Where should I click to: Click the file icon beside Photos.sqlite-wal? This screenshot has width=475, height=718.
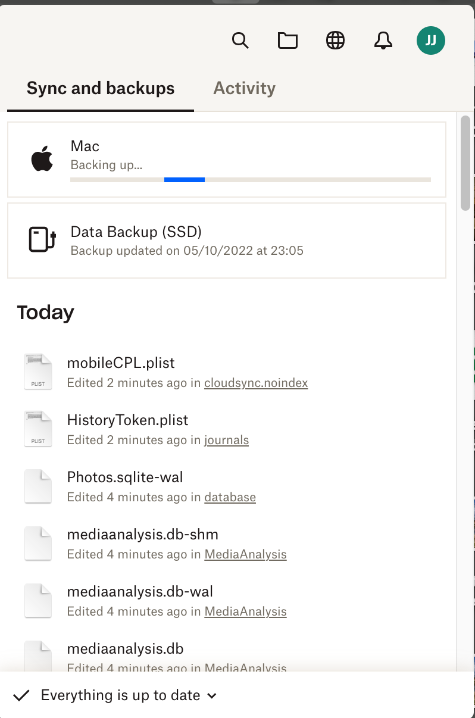37,485
